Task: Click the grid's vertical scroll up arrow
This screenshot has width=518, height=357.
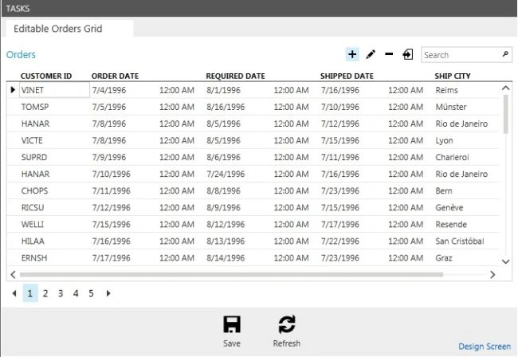Action: click(505, 88)
